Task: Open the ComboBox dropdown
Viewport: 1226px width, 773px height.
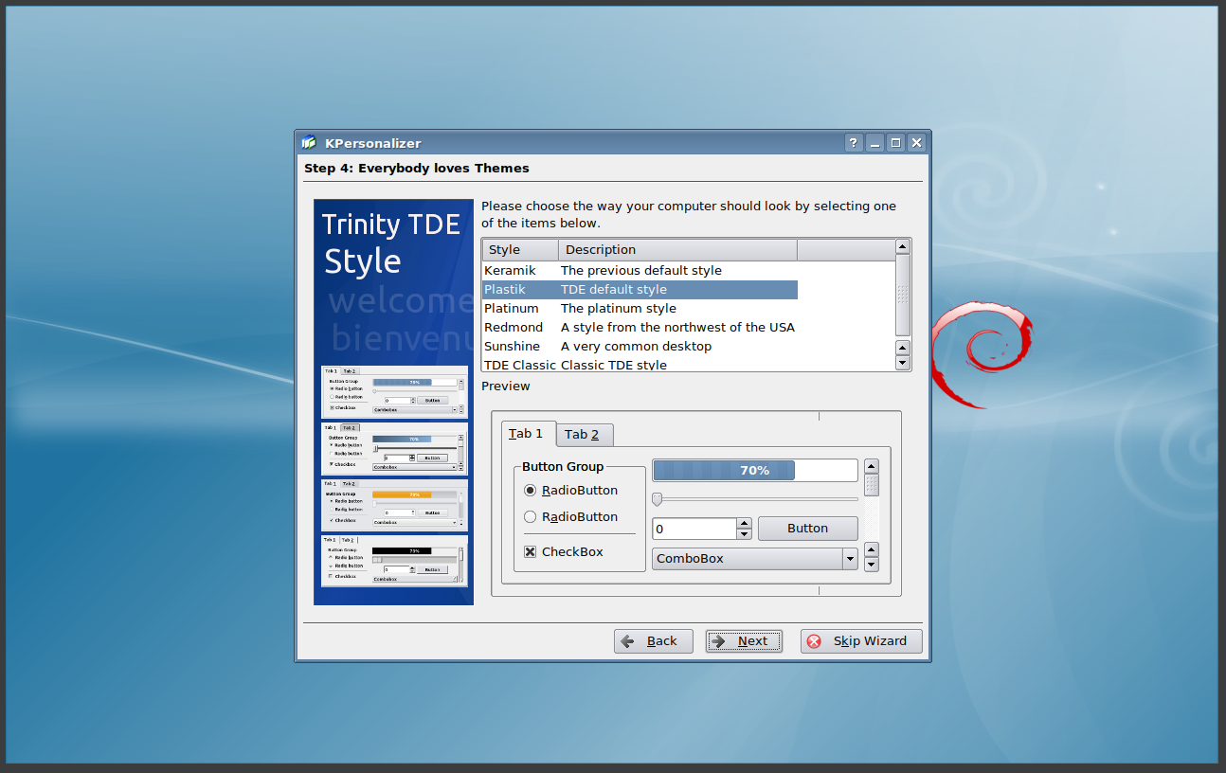Action: pyautogui.click(x=850, y=559)
